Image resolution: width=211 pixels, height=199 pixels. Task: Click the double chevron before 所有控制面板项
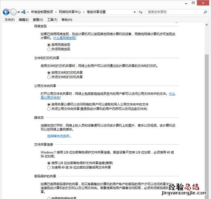pyautogui.click(x=28, y=12)
